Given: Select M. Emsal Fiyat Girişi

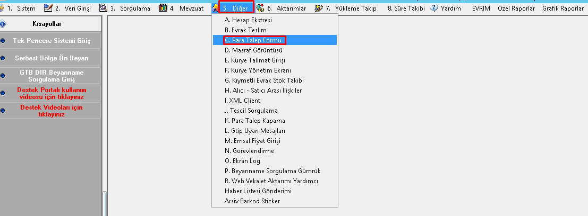Looking at the screenshot, I should (275, 141).
